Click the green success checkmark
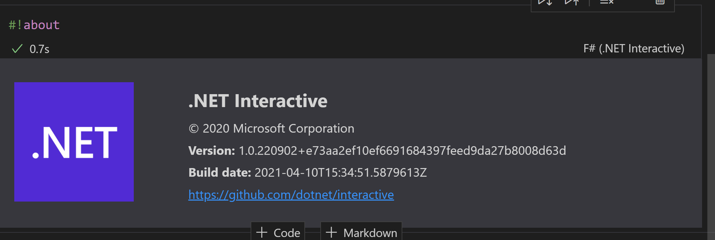 click(17, 49)
